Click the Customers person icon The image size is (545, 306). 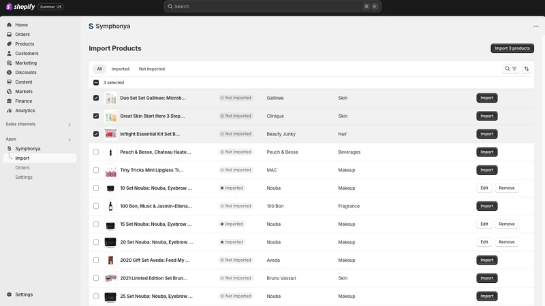click(9, 54)
